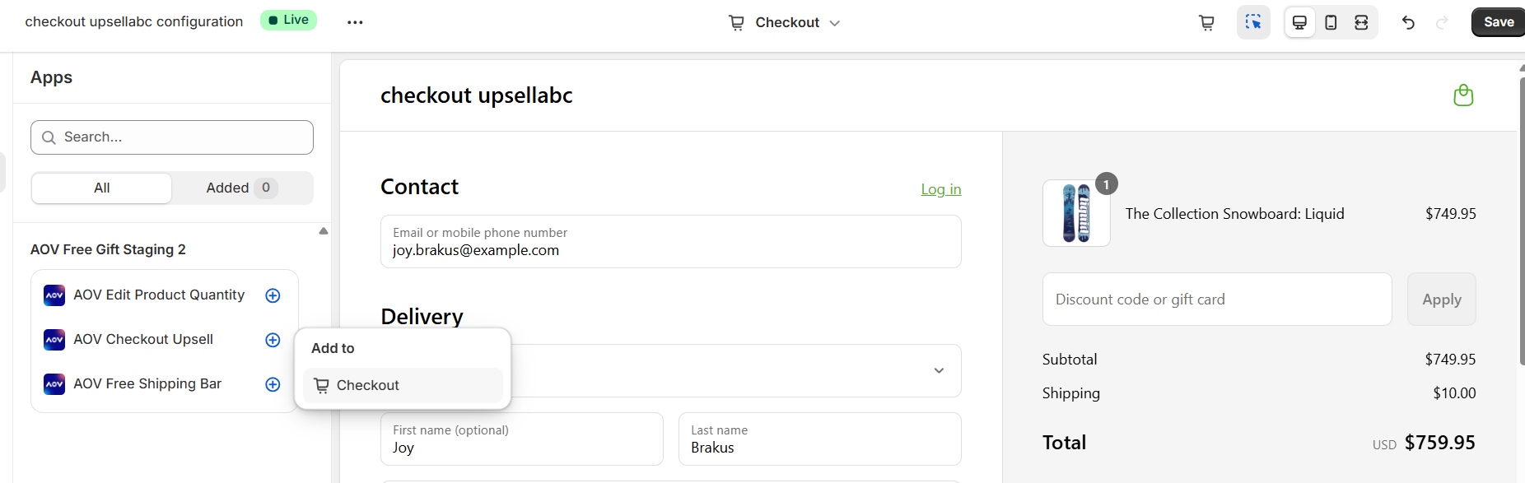Add AOV Edit Product Quantity app block
The height and width of the screenshot is (483, 1525).
pyautogui.click(x=273, y=295)
